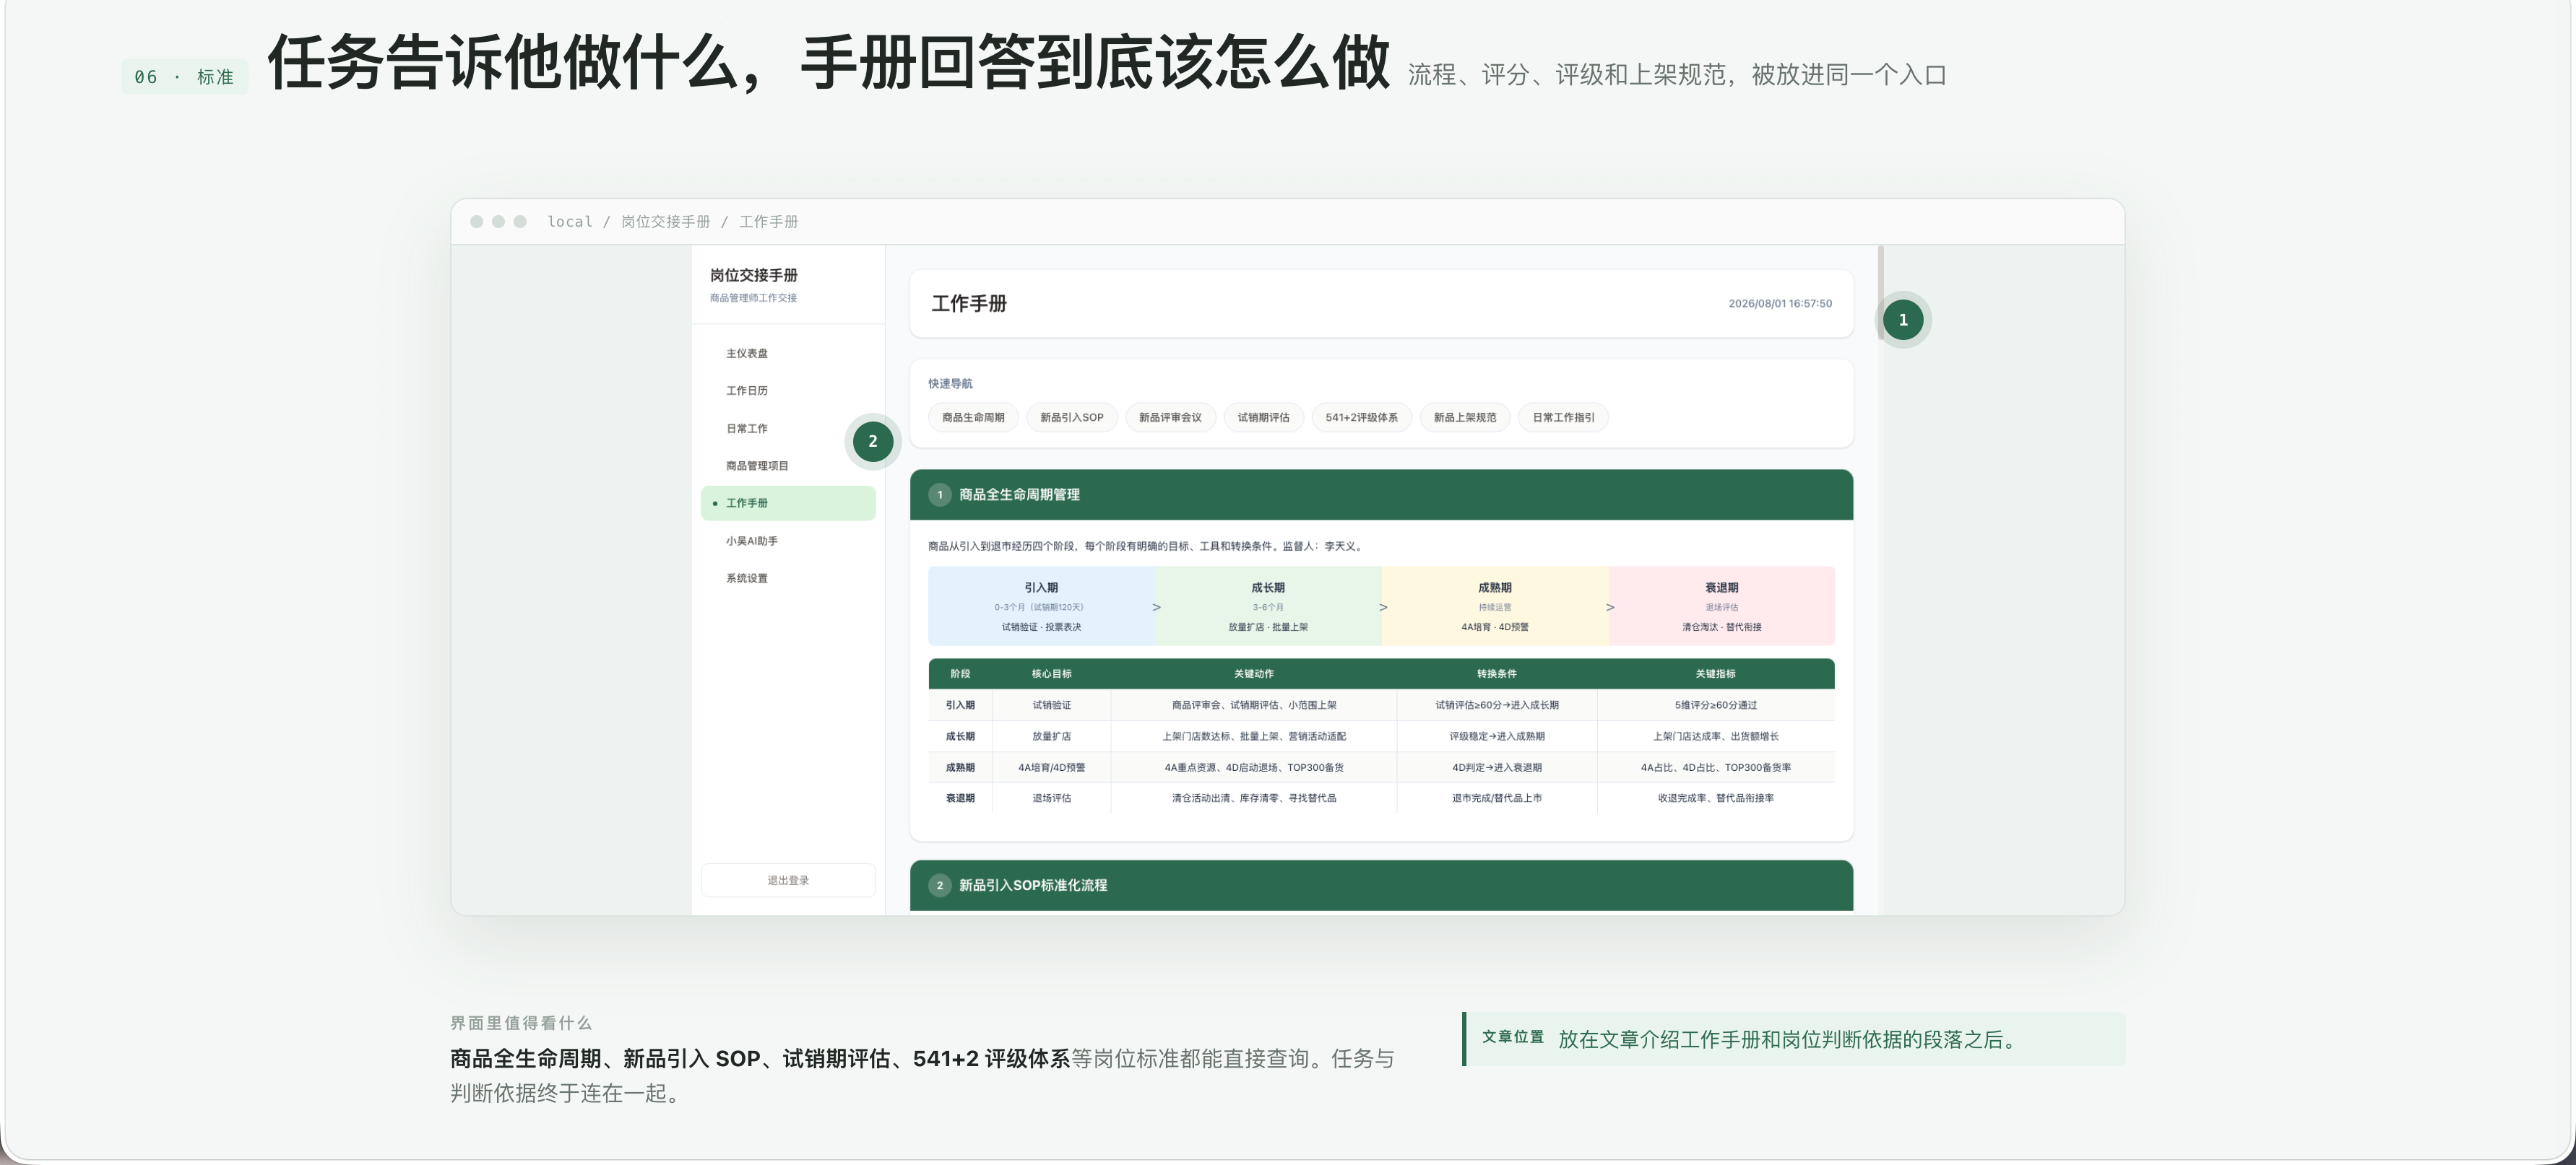Click the 快速导航 label

(950, 384)
